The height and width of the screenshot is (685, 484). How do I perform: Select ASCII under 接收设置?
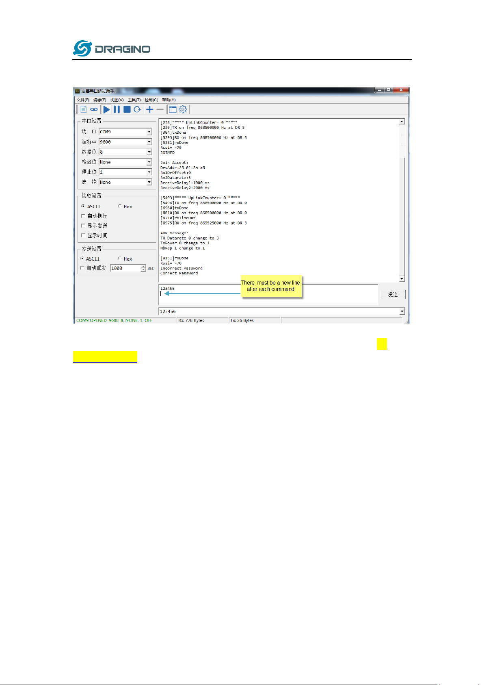click(91, 207)
